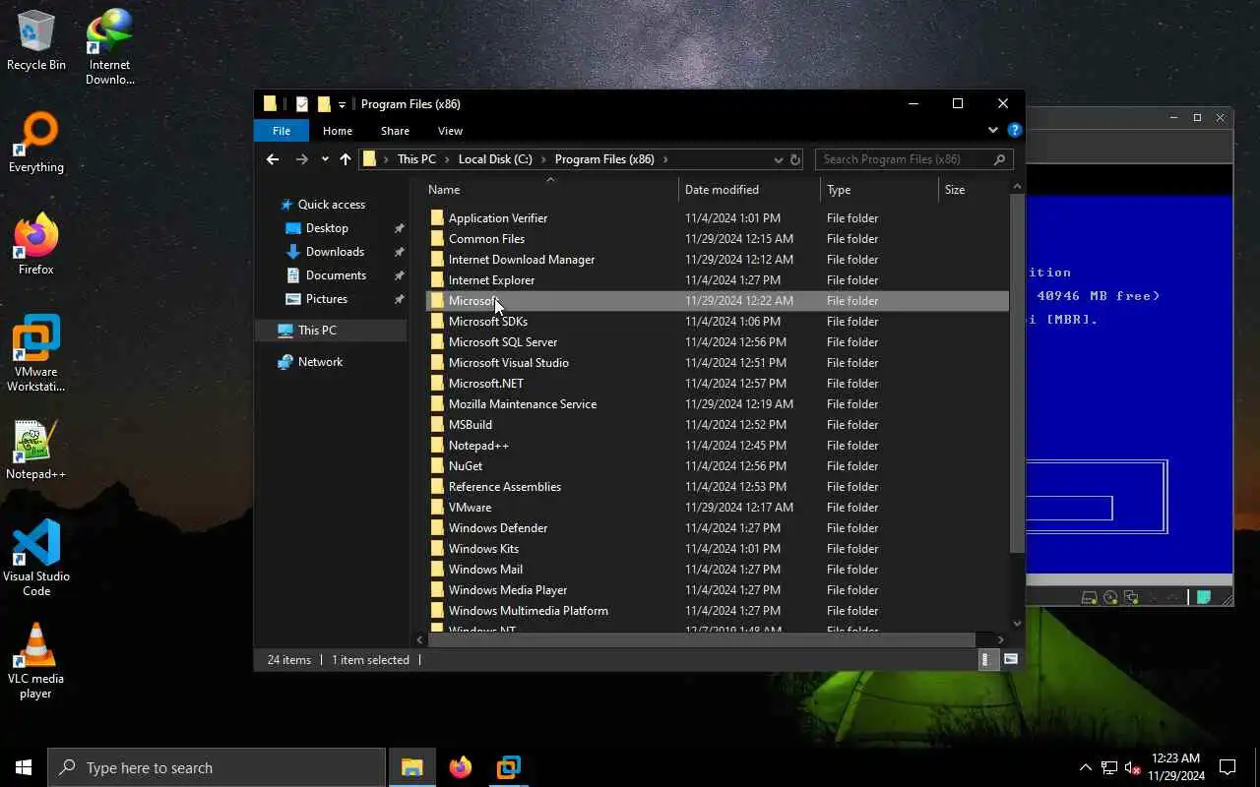Click the search magnifier in Explorer search box

(1000, 159)
